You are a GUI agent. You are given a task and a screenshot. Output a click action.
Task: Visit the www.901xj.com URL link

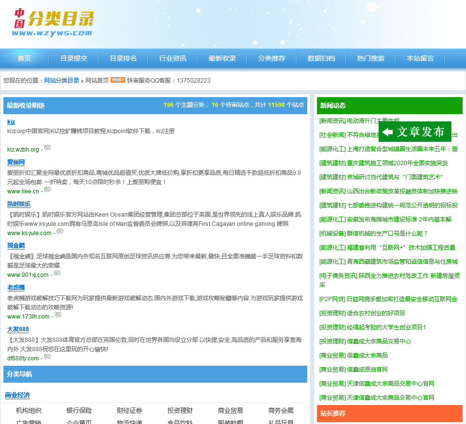pyautogui.click(x=28, y=275)
